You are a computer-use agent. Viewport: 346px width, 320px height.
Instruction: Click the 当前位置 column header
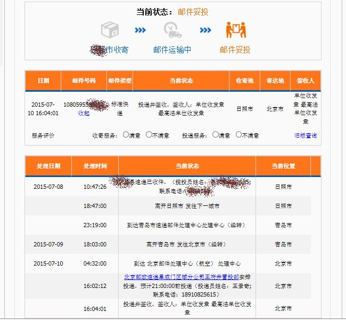pyautogui.click(x=283, y=166)
